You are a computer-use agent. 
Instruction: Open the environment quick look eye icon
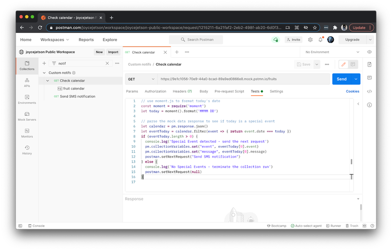(x=369, y=52)
